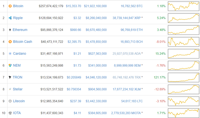200x118 pixels.
Task: Click supply 2,779,530,283 MIOTA
Action: (x=126, y=113)
